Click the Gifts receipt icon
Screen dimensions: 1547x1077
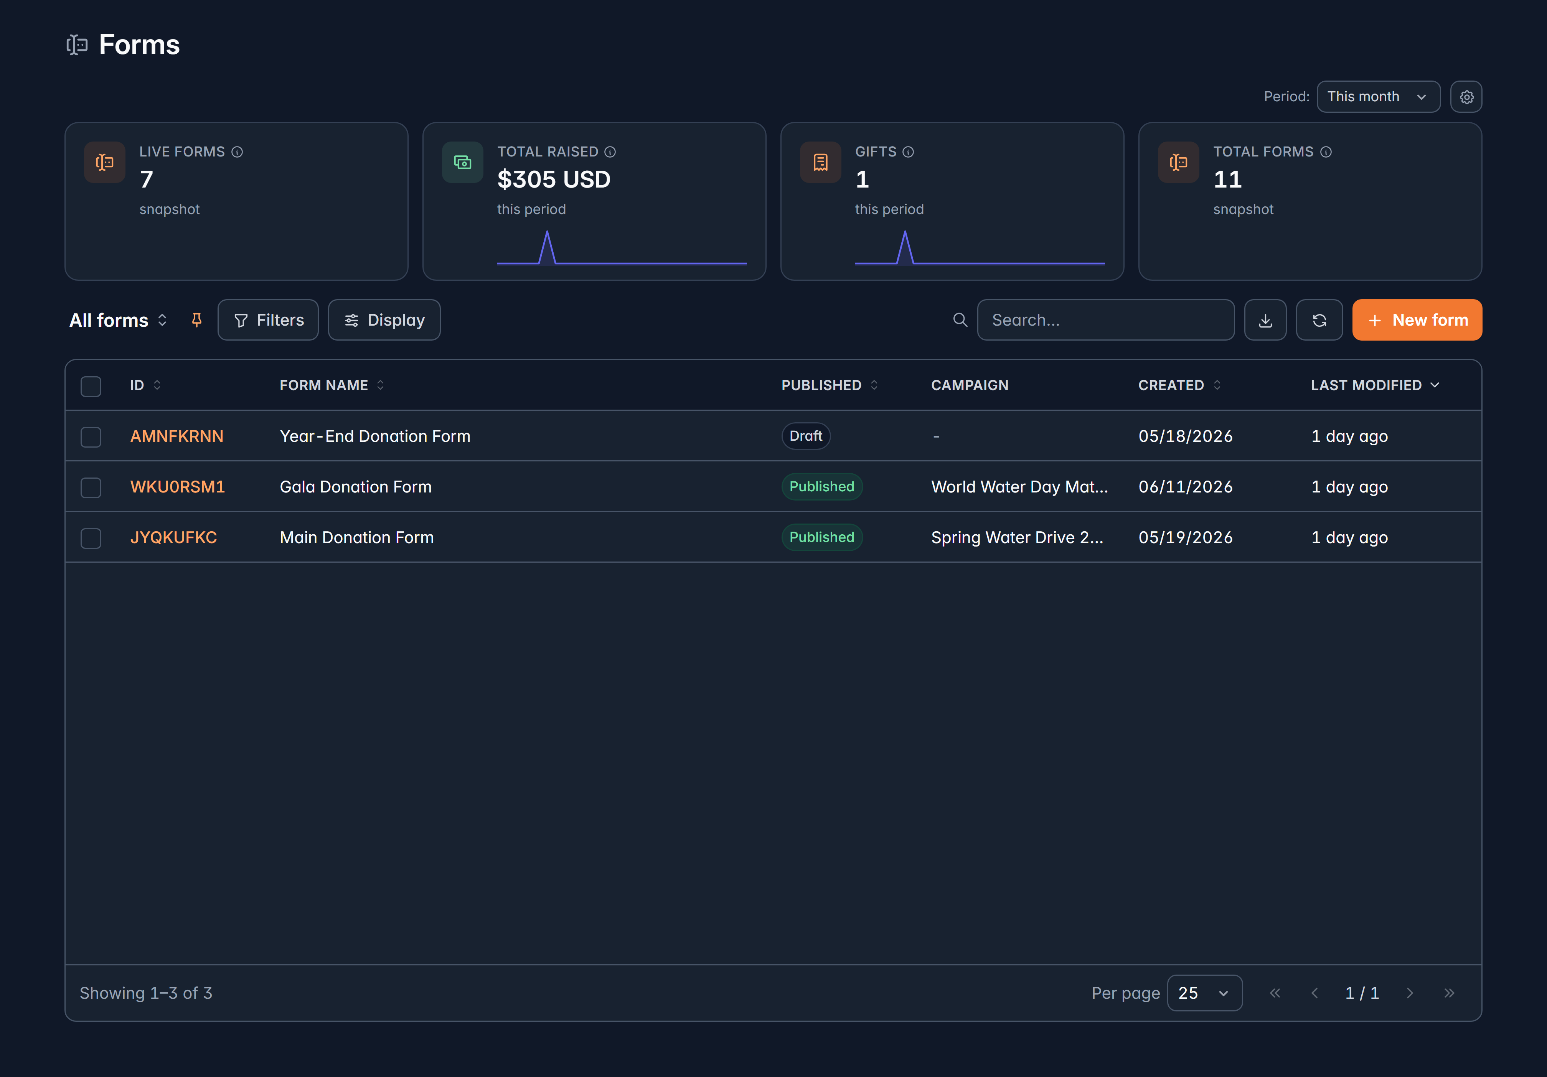pos(820,162)
